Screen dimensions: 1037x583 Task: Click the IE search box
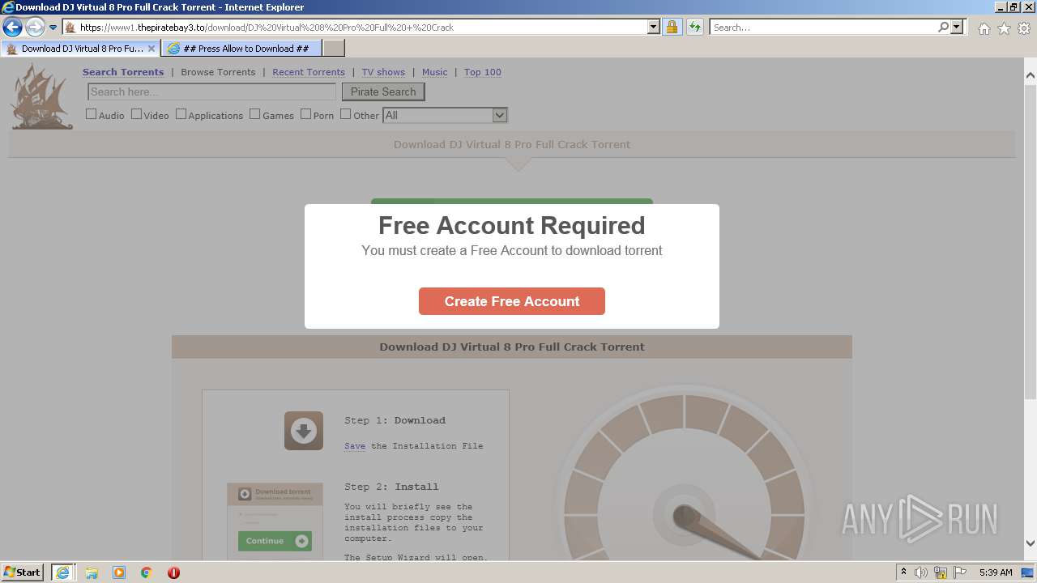pos(823,27)
